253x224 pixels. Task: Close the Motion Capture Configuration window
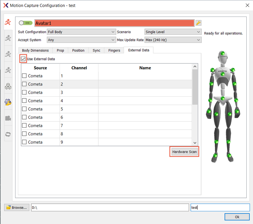247,5
